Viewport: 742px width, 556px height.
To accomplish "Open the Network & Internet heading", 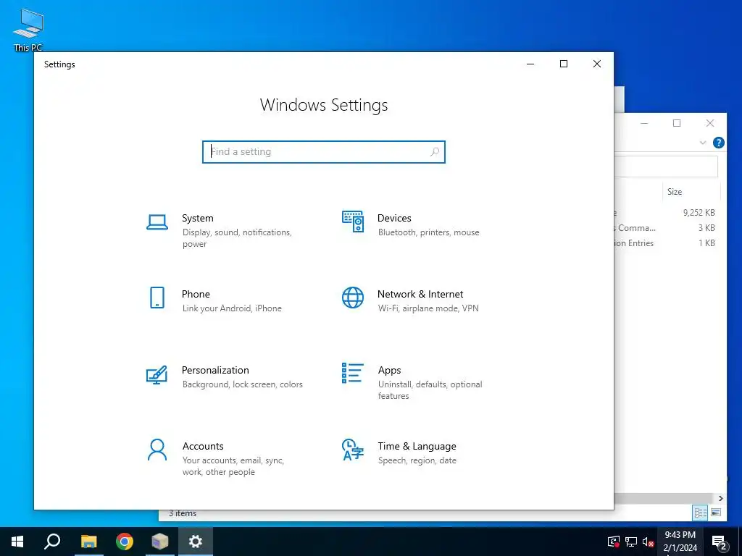I will pos(420,294).
